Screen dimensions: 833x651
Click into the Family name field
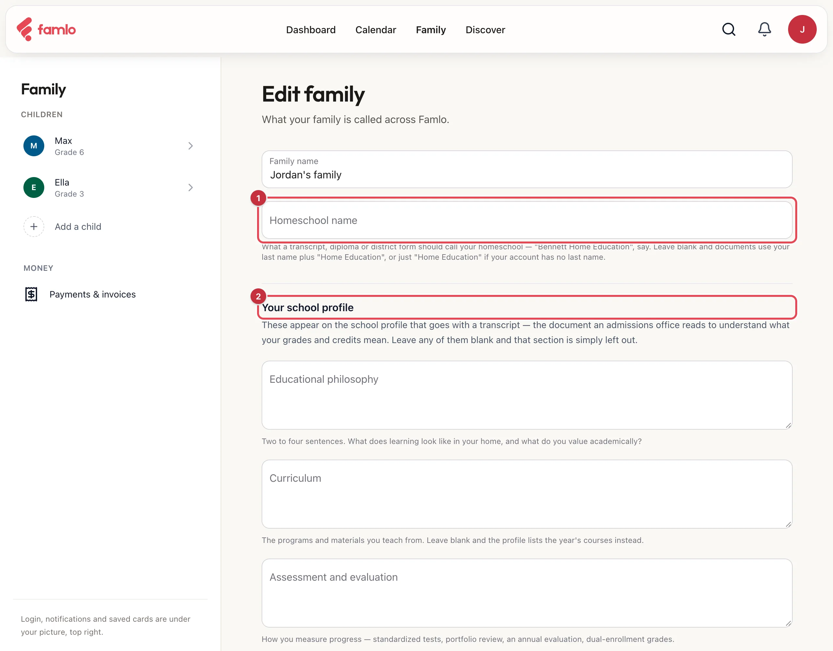(x=527, y=169)
